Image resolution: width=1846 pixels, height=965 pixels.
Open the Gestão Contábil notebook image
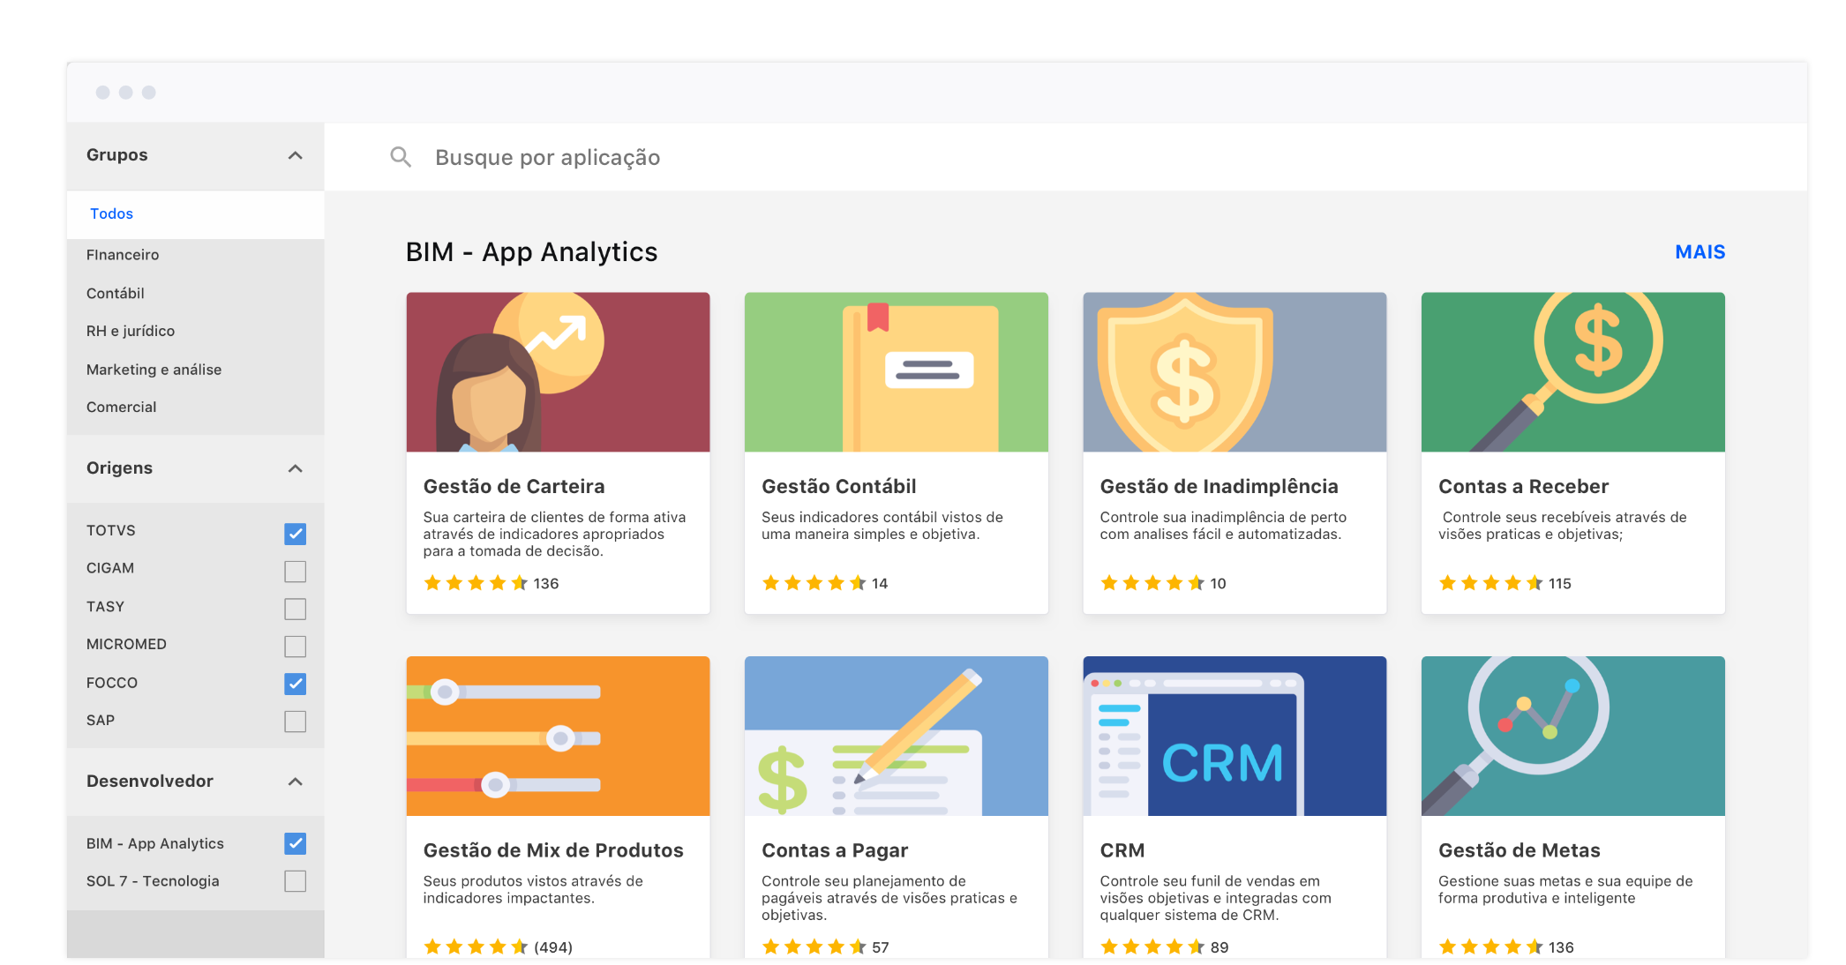pos(897,372)
